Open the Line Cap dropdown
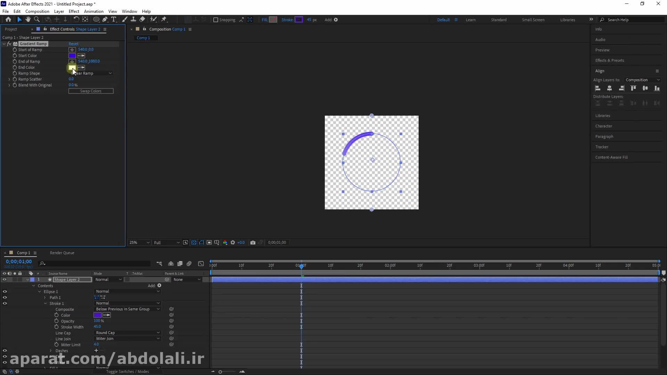Viewport: 667px width, 375px height. tap(127, 333)
